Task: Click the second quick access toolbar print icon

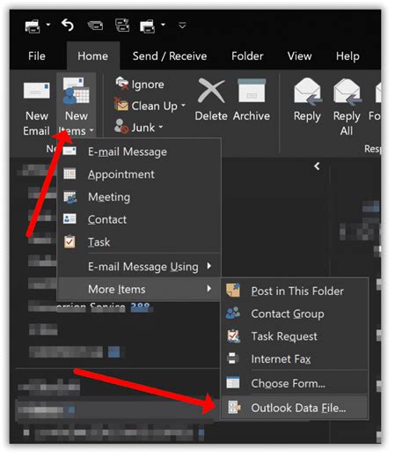Action: pos(148,26)
